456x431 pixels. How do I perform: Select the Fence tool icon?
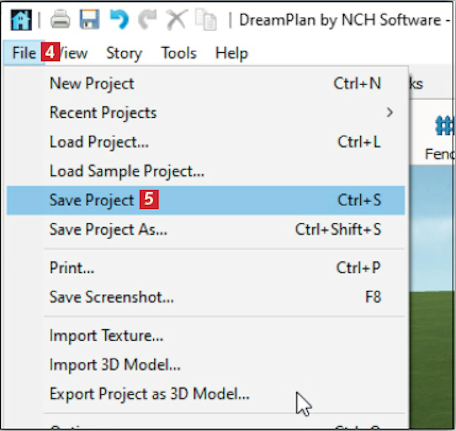click(x=444, y=125)
